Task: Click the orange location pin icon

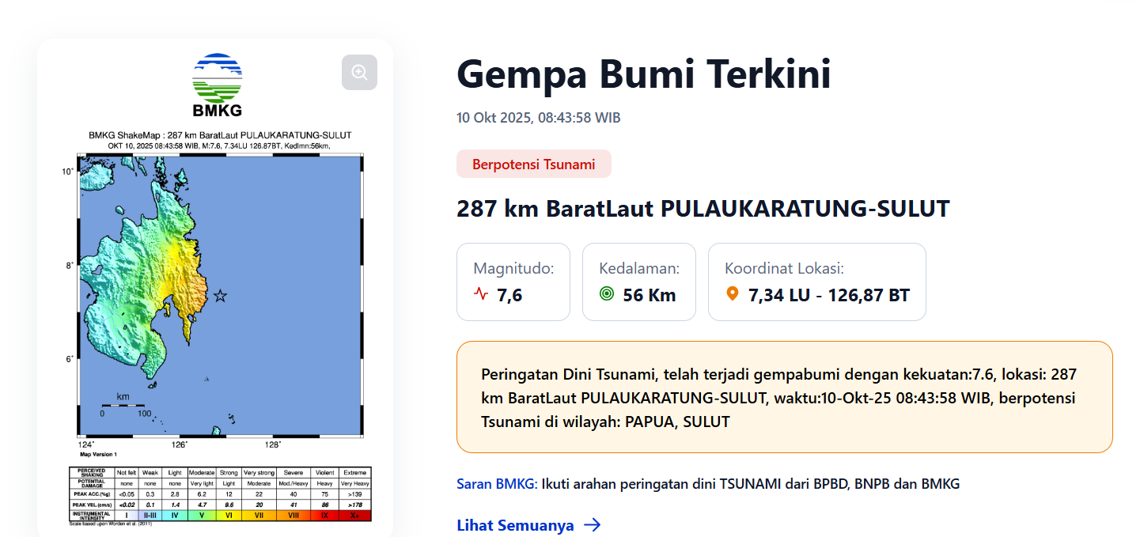Action: pyautogui.click(x=733, y=294)
